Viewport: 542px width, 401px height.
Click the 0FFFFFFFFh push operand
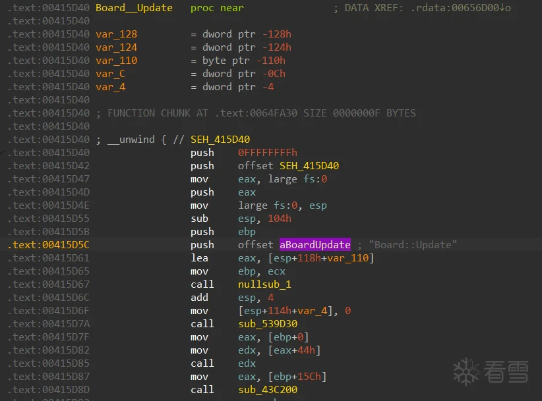pyautogui.click(x=268, y=153)
